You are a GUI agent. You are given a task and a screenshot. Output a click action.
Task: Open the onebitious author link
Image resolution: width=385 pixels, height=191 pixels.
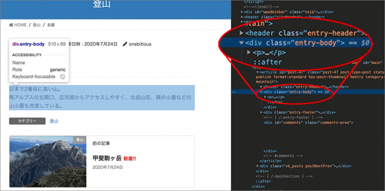(140, 44)
